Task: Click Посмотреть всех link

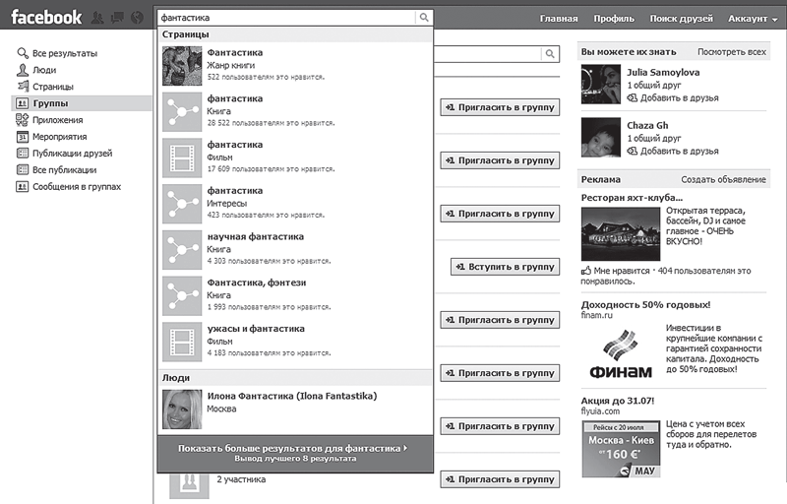Action: click(x=731, y=51)
